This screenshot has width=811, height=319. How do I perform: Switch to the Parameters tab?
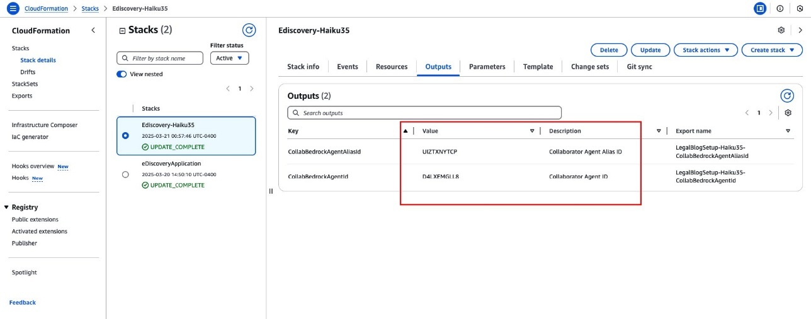point(487,67)
